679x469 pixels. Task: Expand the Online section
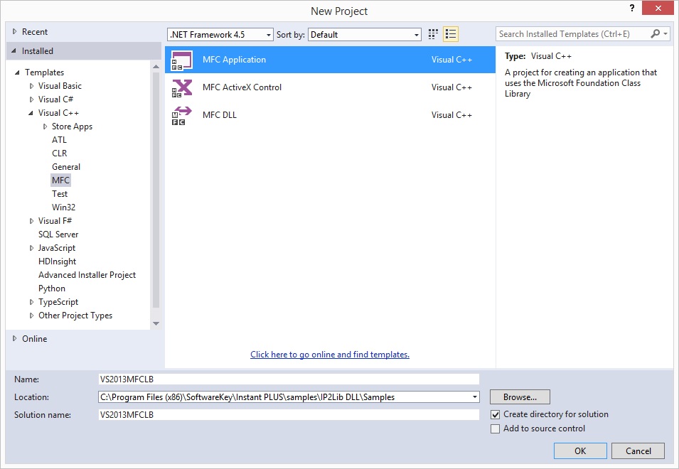(15, 338)
